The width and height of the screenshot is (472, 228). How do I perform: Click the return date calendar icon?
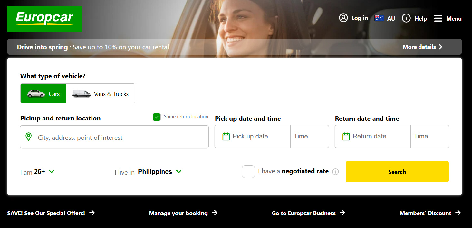pyautogui.click(x=346, y=137)
